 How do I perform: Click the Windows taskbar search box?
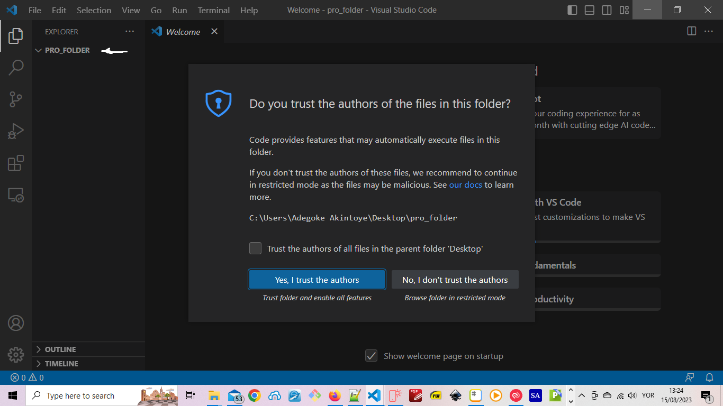(x=79, y=395)
